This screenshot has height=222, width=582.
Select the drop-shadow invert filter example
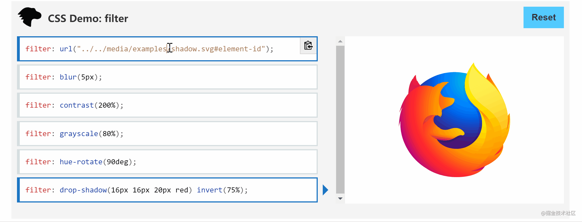pyautogui.click(x=167, y=190)
